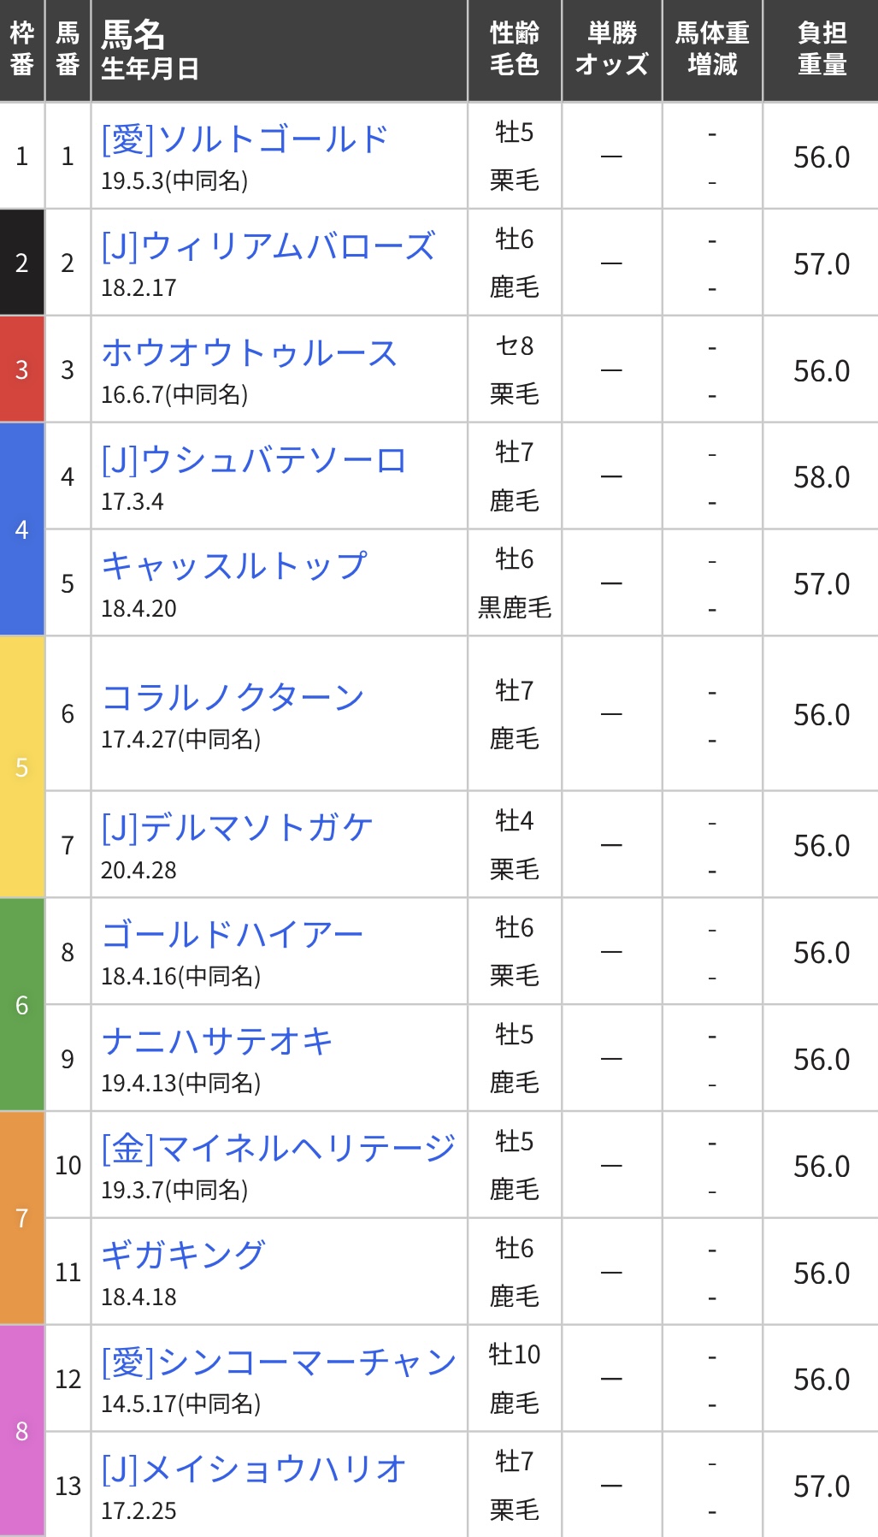The width and height of the screenshot is (878, 1537).
Task: Click the 馬体重増減 column header
Action: (x=712, y=50)
